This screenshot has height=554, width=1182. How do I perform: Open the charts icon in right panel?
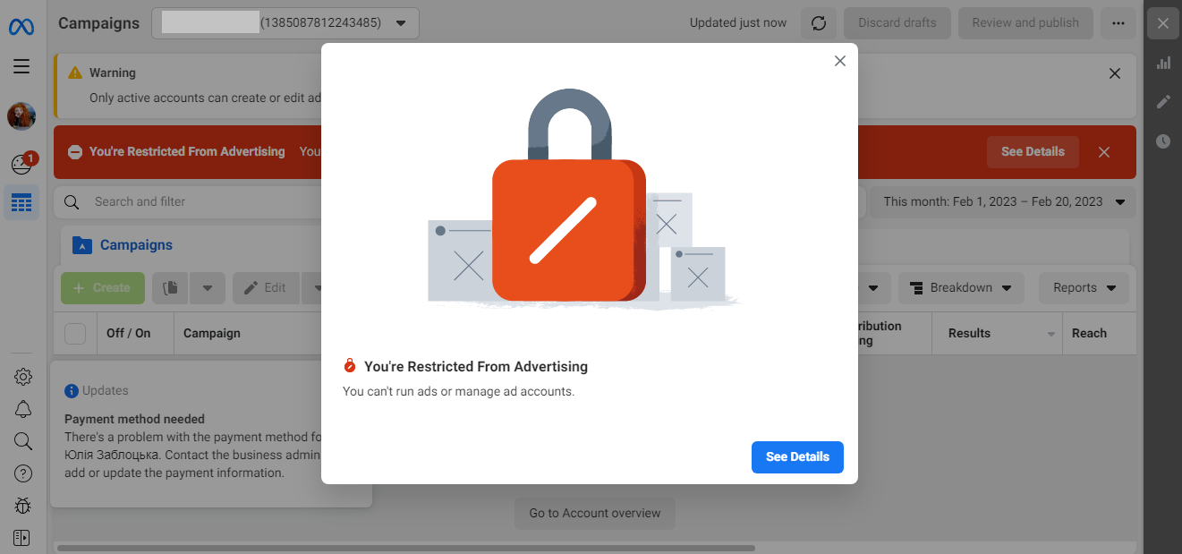pos(1163,63)
